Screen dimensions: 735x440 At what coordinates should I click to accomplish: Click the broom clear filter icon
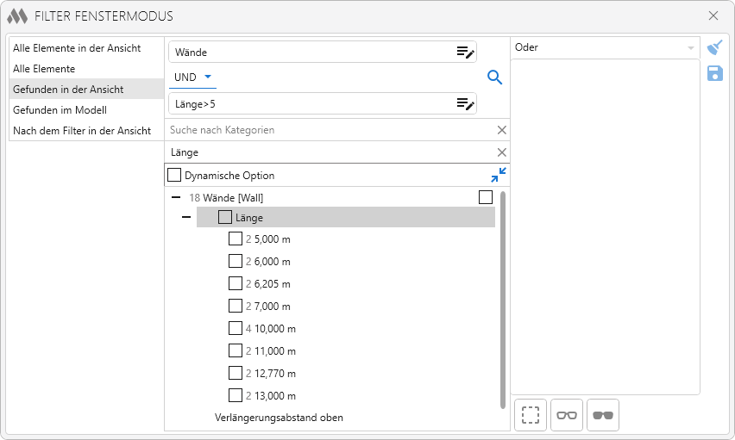[x=714, y=47]
